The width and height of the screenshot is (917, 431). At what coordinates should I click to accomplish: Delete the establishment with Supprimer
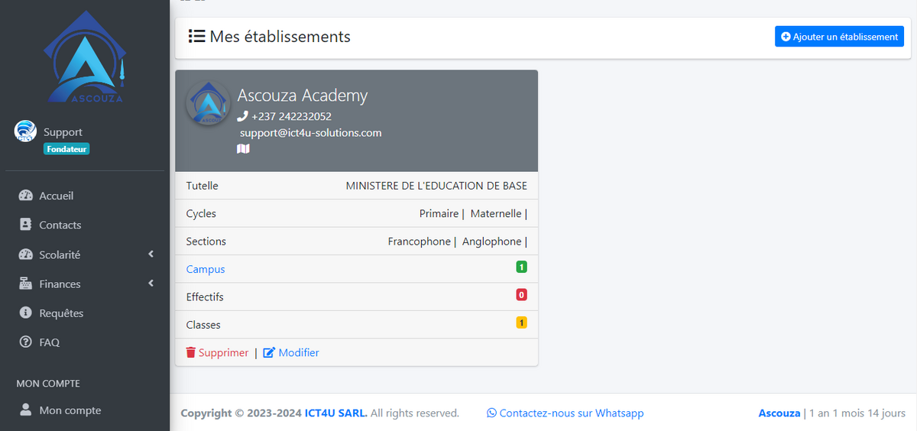[x=217, y=352]
